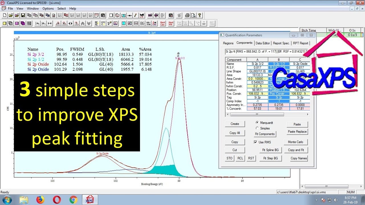Click the left-right arrows zoom icon
The height and width of the screenshot is (205, 365).
pos(70,23)
